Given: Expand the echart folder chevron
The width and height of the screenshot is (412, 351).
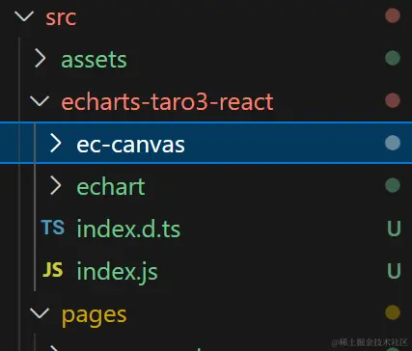Looking at the screenshot, I should tap(56, 186).
